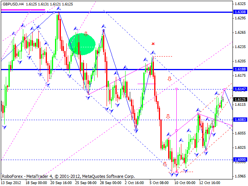
Task: Click the 10 Oct 00:00 time axis label
Action: point(184,183)
